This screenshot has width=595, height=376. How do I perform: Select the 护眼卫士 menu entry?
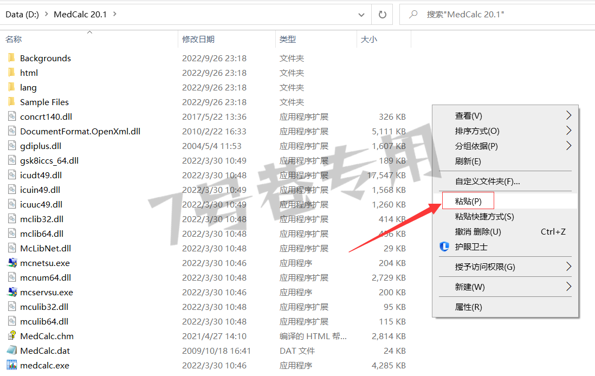(x=506, y=247)
